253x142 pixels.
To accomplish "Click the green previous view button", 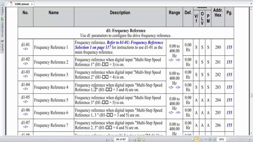I will click(139, 139).
